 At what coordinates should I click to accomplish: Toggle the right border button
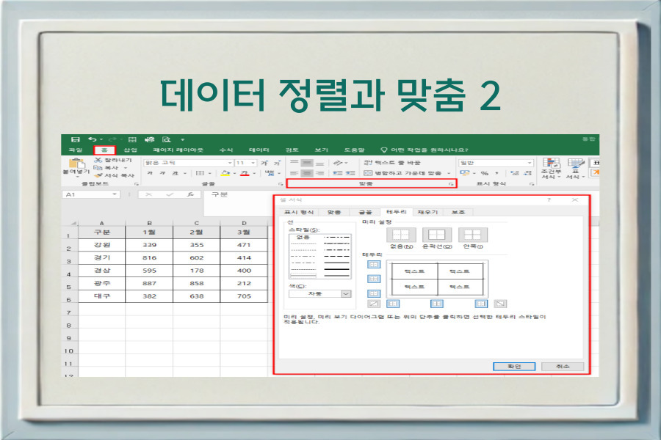click(481, 304)
